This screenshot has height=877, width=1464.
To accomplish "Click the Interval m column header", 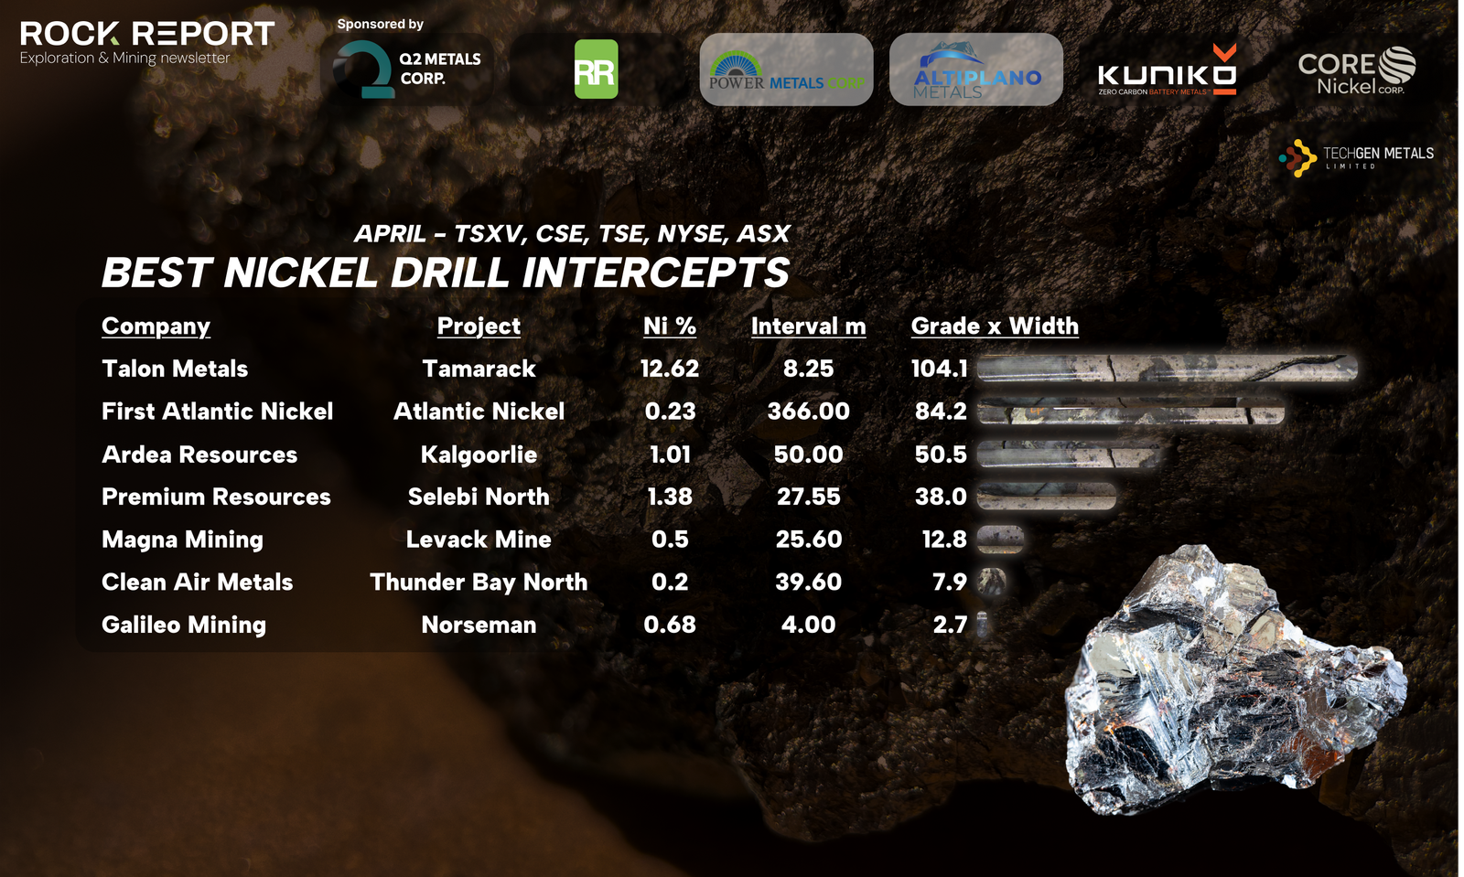I will [808, 326].
